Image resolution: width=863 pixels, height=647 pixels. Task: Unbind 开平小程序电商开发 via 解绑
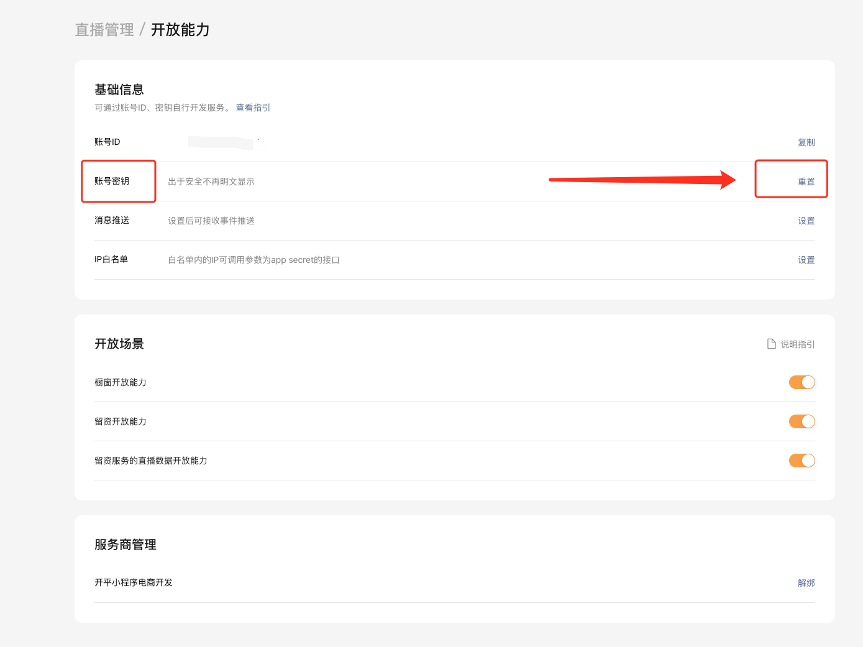click(x=806, y=583)
